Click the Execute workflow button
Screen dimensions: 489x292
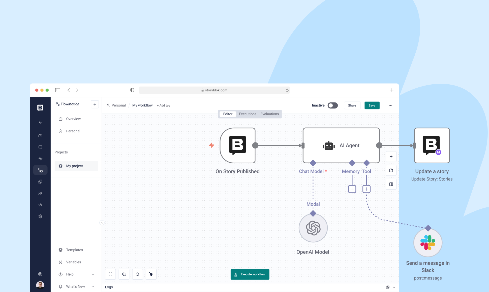click(250, 274)
